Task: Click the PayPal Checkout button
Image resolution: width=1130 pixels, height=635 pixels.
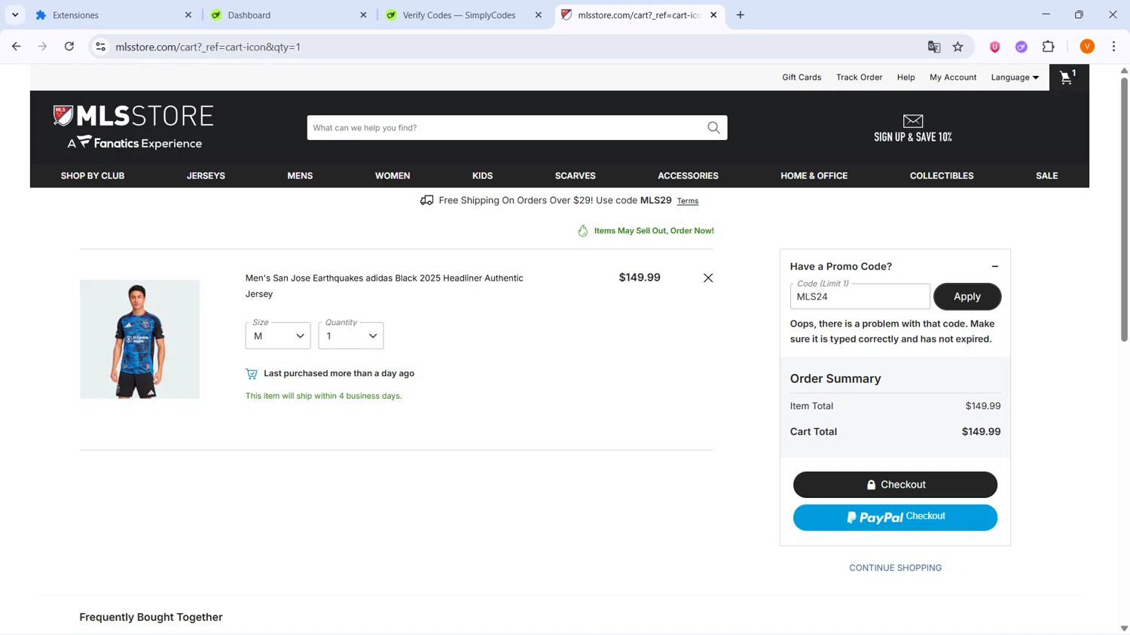Action: (x=895, y=518)
